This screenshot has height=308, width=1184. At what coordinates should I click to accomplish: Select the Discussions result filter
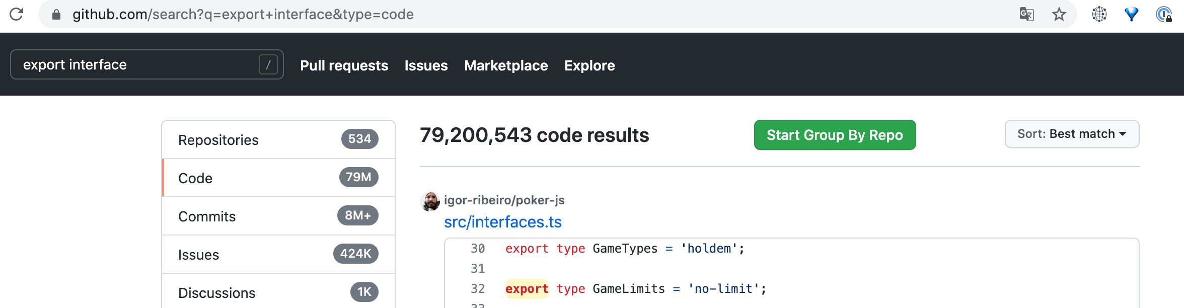point(278,292)
